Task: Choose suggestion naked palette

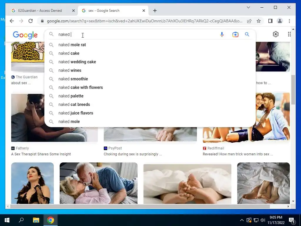Action: tap(150, 96)
